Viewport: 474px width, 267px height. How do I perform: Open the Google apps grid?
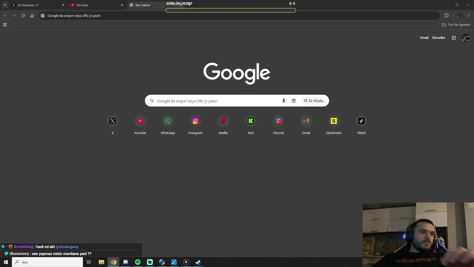(x=454, y=38)
